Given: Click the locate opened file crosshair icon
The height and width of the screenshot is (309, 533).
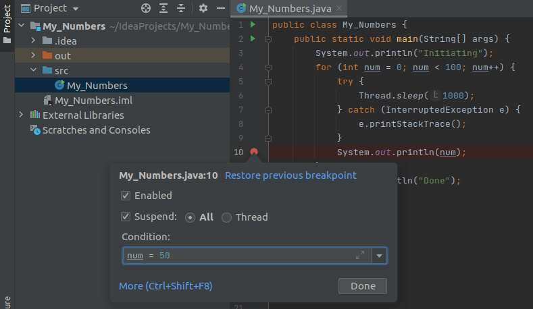Looking at the screenshot, I should pos(146,9).
